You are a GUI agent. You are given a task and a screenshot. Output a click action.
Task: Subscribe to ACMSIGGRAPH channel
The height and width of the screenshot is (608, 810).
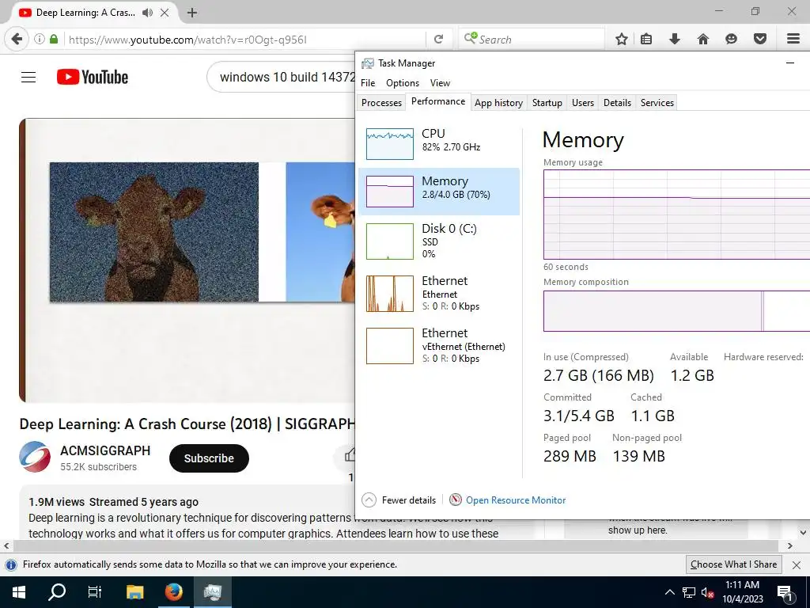[209, 458]
